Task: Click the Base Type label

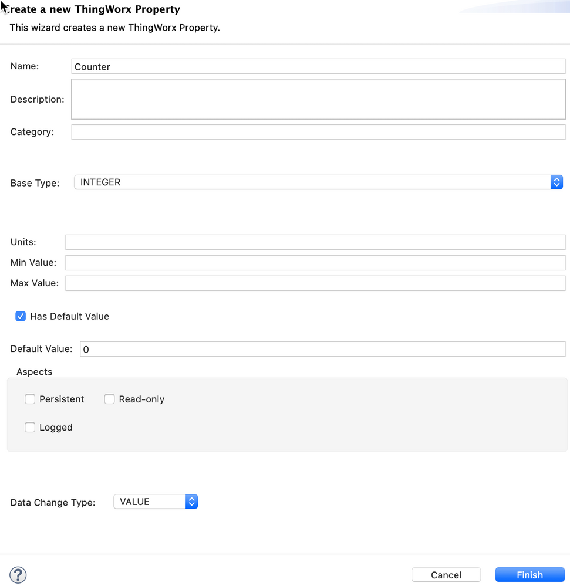Action: click(35, 183)
